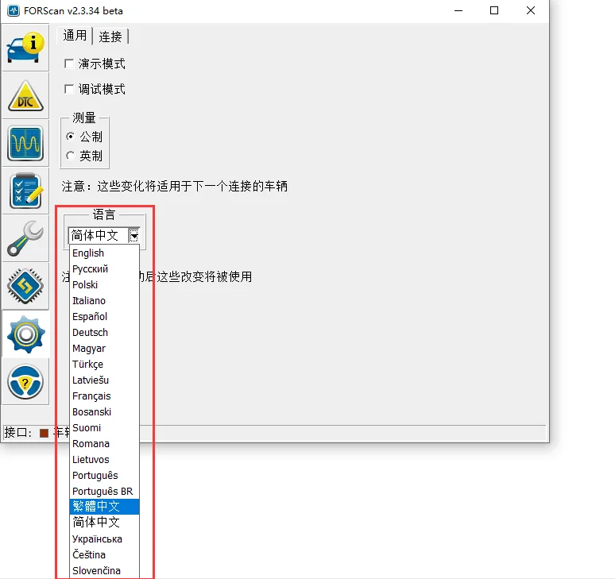The height and width of the screenshot is (579, 615).
Task: Close the FORScan window
Action: pyautogui.click(x=530, y=10)
